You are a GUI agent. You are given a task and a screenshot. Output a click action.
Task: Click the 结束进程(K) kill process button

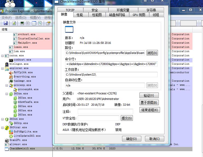click(150, 110)
